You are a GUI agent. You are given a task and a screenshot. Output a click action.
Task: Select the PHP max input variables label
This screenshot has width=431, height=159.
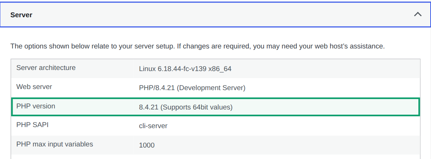[55, 144]
